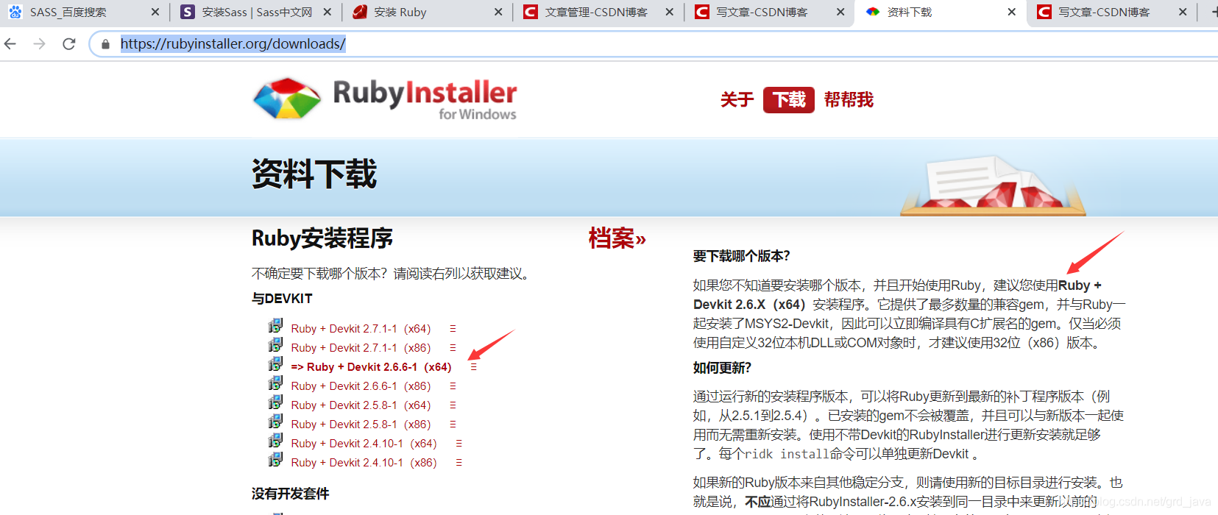Show checksum icon for Devkit 2.7.1-1 (x64)
The width and height of the screenshot is (1218, 515).
point(453,329)
